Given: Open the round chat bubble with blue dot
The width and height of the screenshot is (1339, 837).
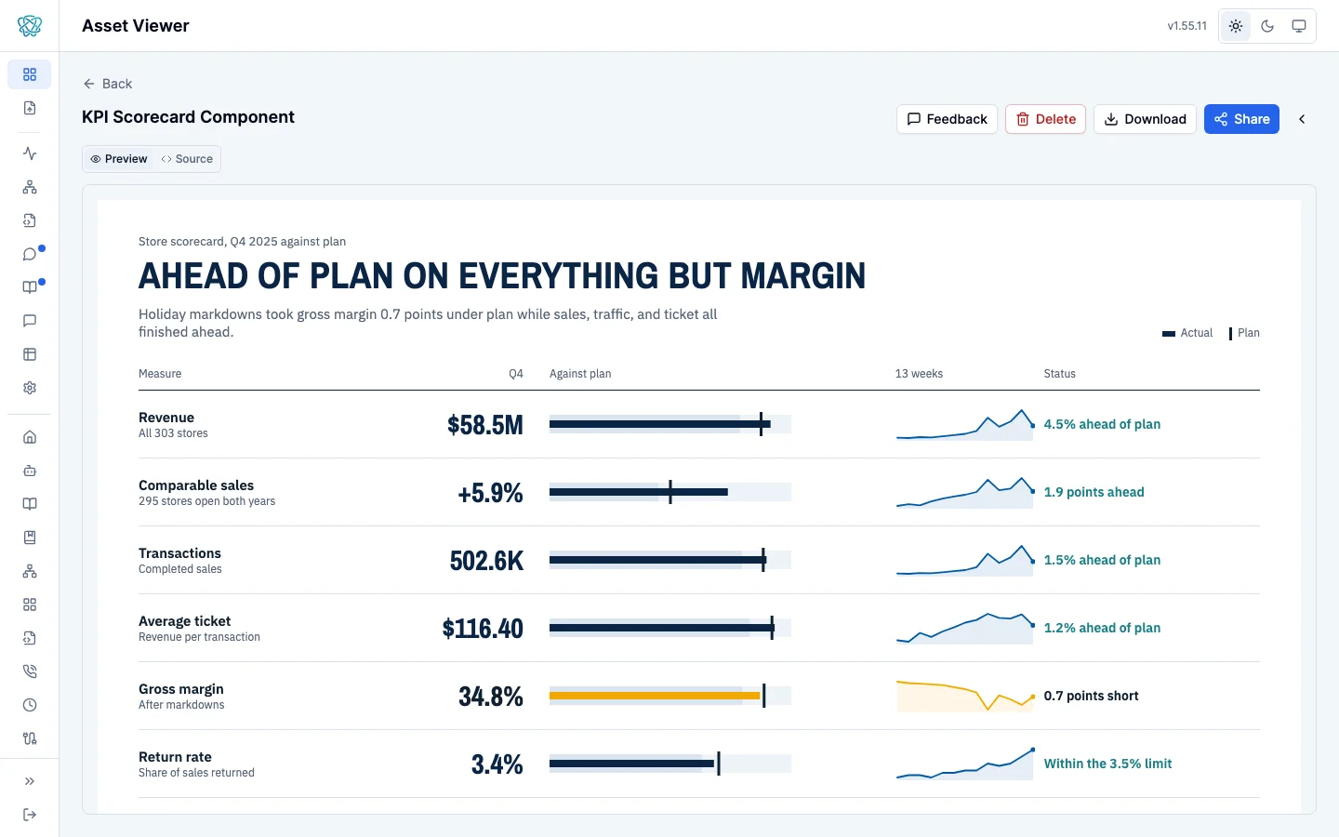Looking at the screenshot, I should point(30,254).
